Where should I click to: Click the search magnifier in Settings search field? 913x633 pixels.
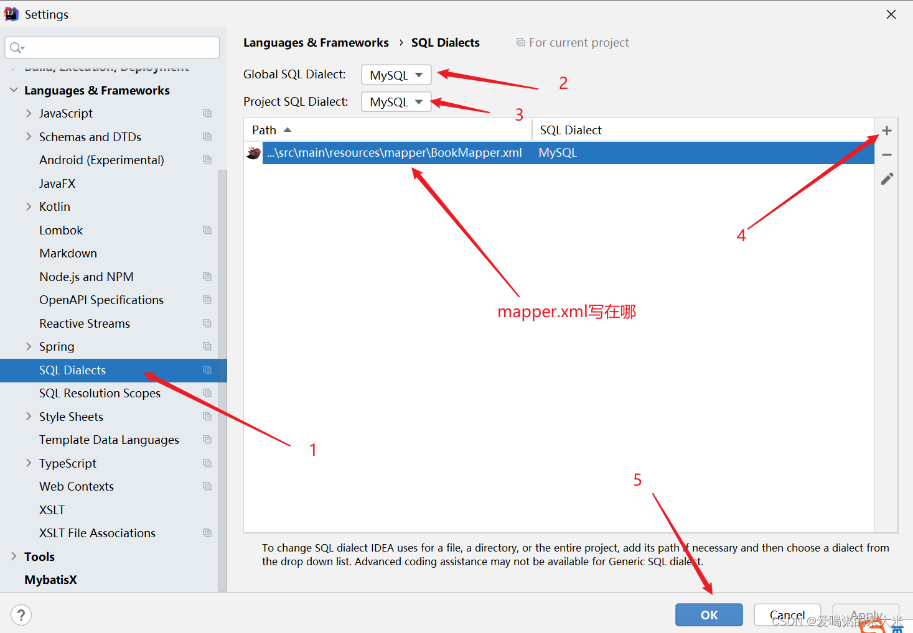point(16,47)
